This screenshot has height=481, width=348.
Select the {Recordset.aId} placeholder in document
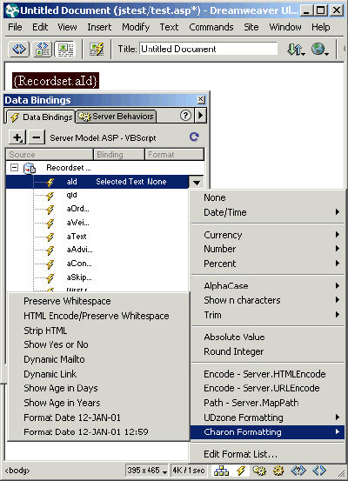[x=56, y=81]
